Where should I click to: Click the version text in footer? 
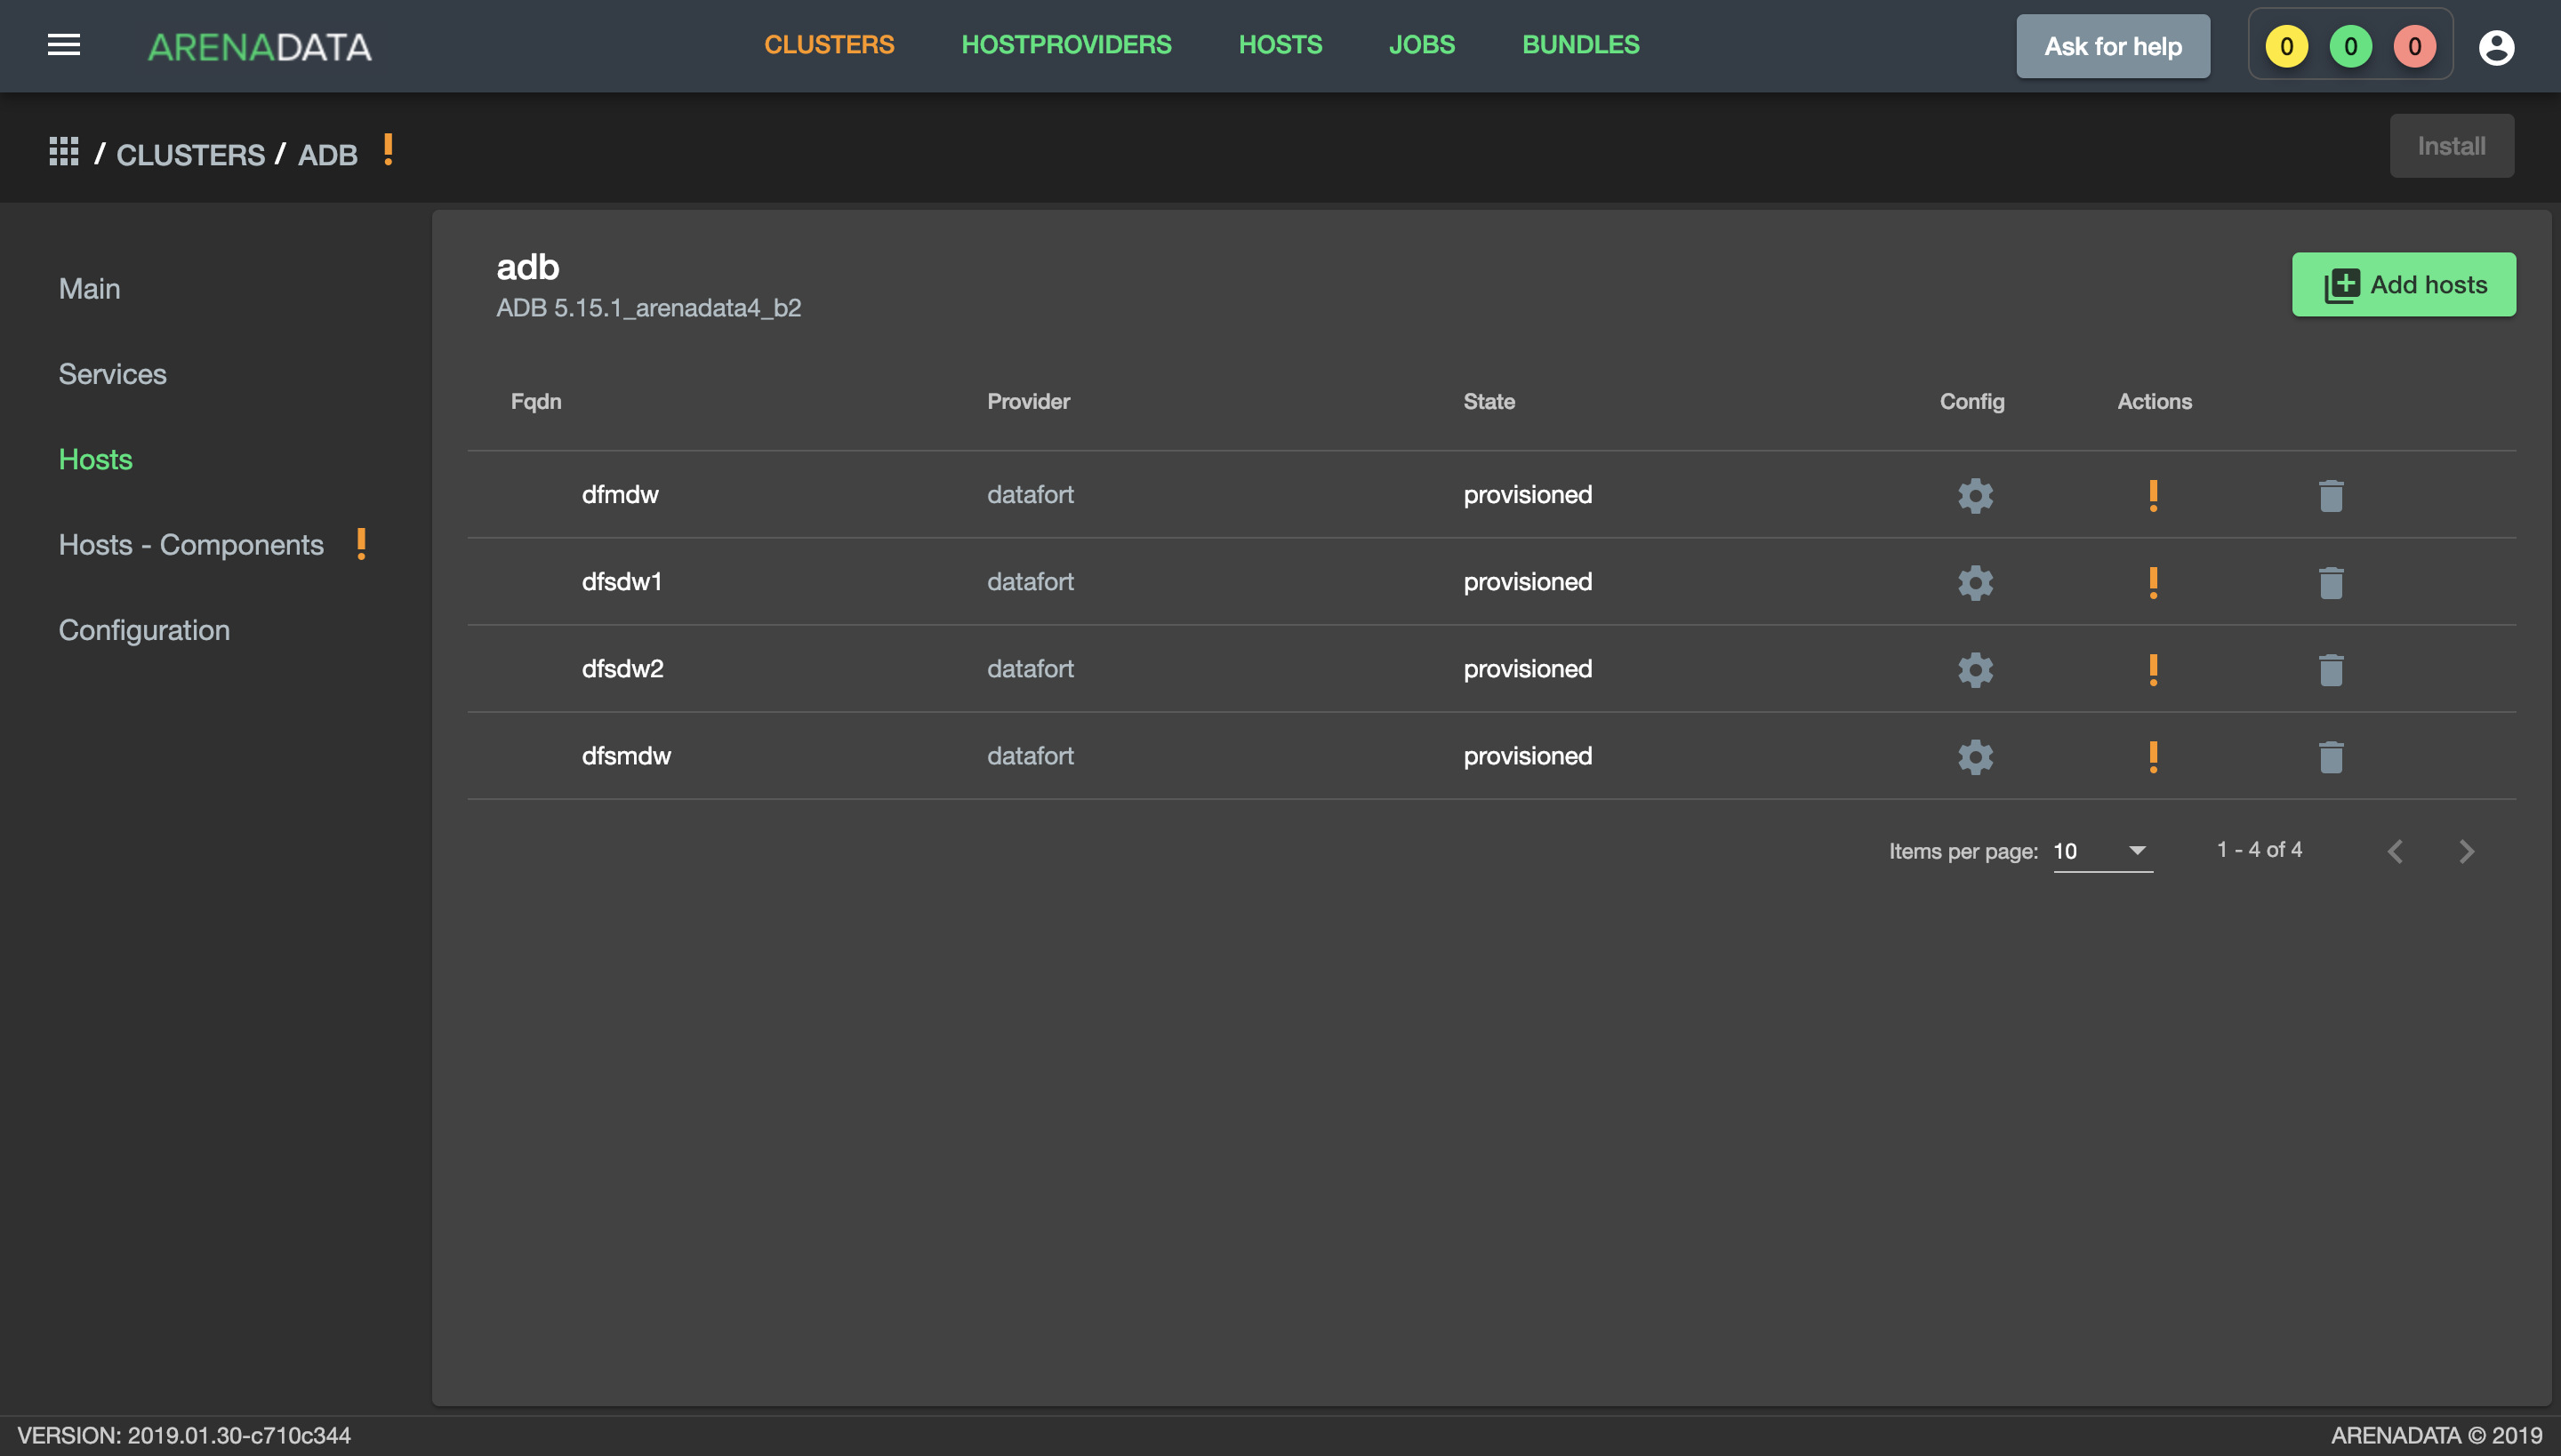click(x=184, y=1435)
